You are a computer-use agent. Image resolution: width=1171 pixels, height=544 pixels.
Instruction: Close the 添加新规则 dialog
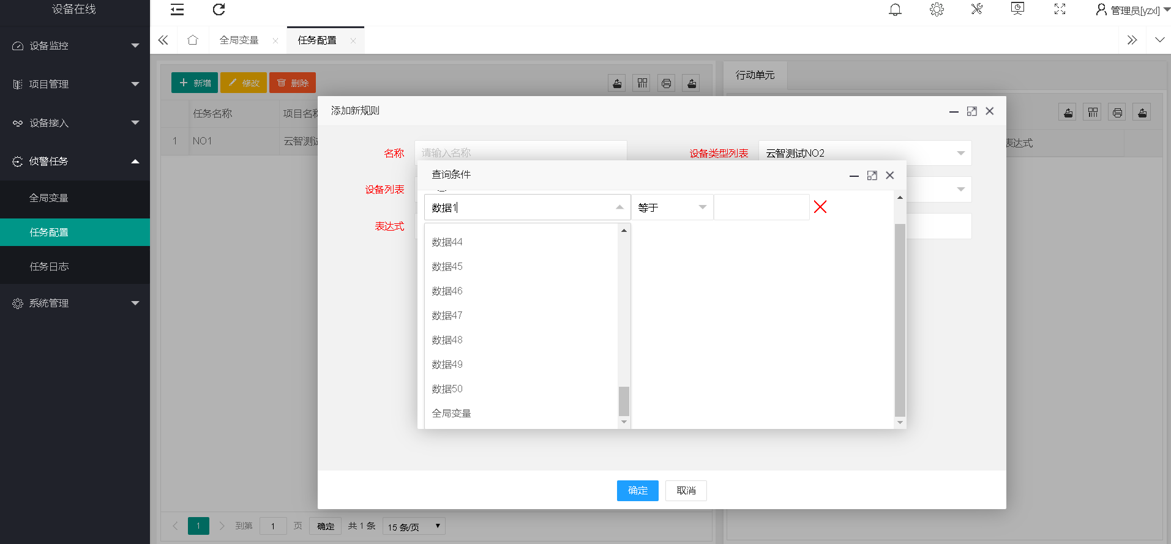[990, 111]
